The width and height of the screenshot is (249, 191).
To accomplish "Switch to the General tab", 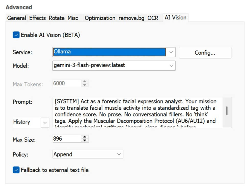I will (x=16, y=18).
